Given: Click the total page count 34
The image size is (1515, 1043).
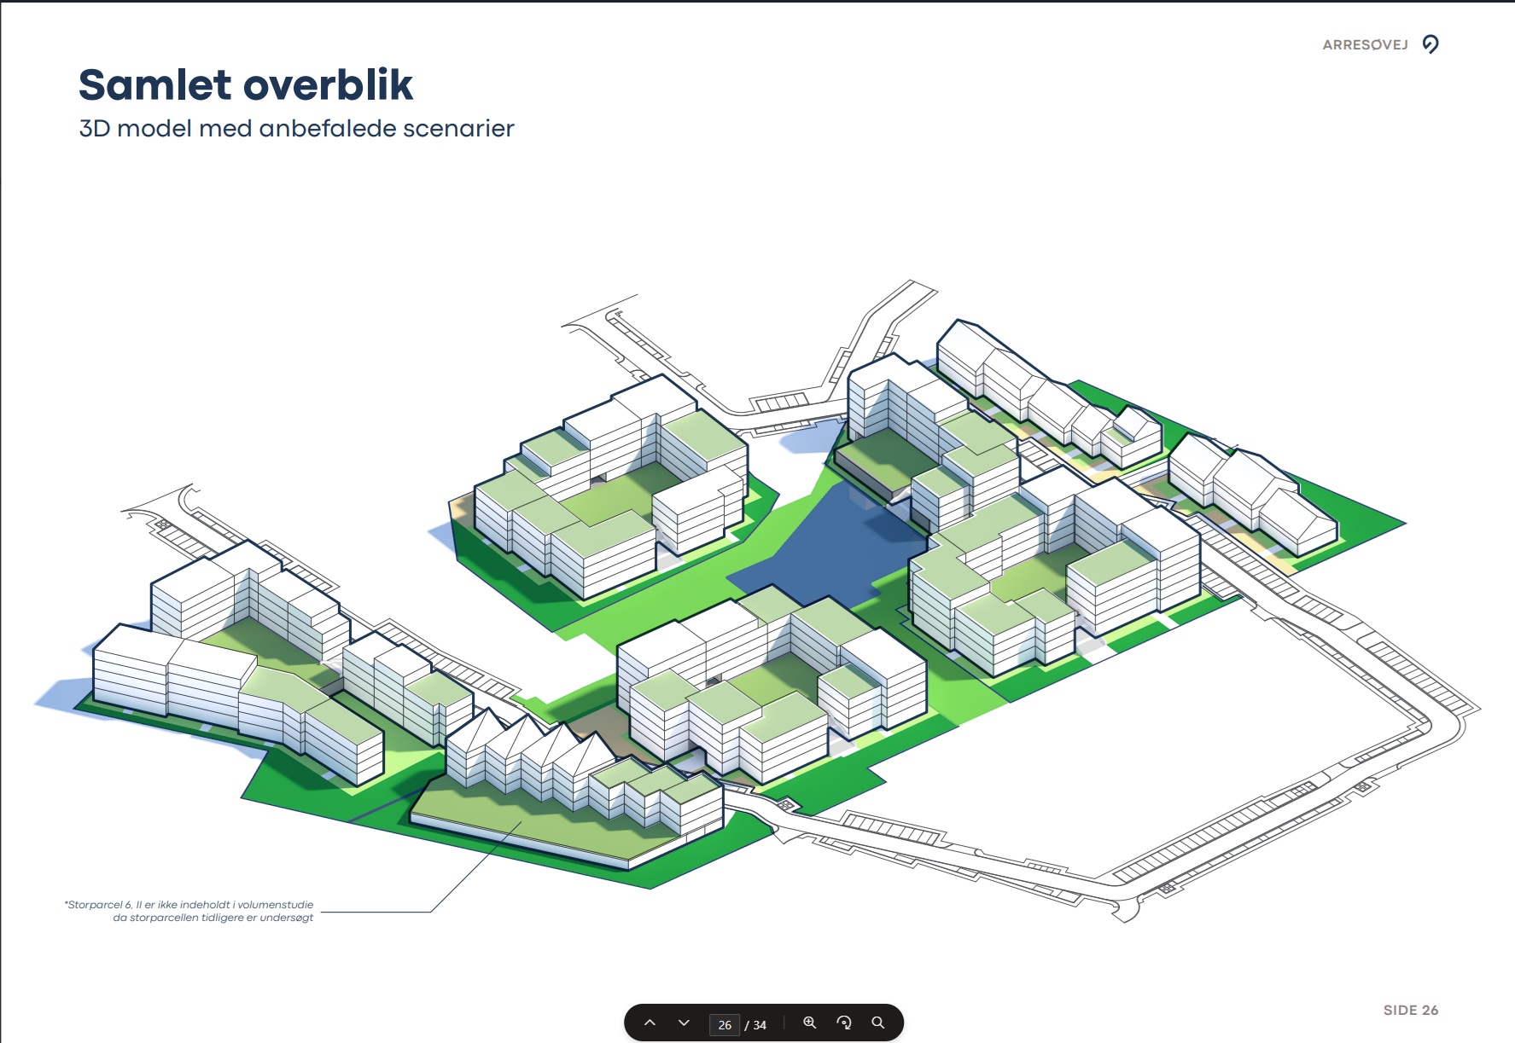Looking at the screenshot, I should (760, 1024).
